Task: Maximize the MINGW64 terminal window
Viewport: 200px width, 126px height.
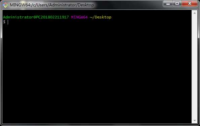Action: point(177,4)
